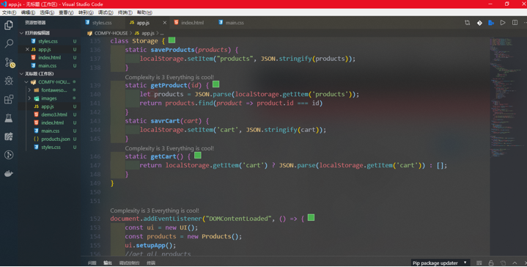Switch to the index.html editor tab
Screen dimensions: 527x267
192,23
